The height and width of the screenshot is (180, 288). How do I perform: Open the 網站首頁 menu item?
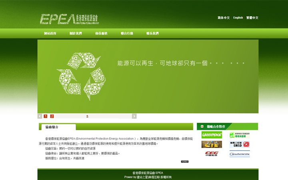pos(50,33)
